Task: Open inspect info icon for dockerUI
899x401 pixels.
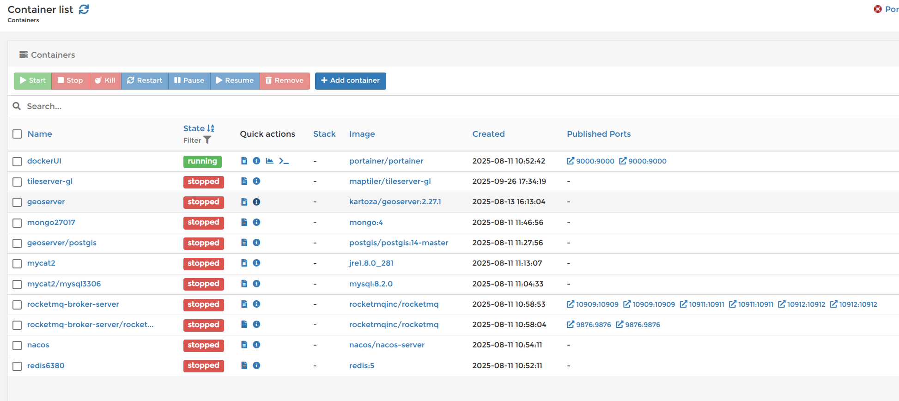Action: 256,161
